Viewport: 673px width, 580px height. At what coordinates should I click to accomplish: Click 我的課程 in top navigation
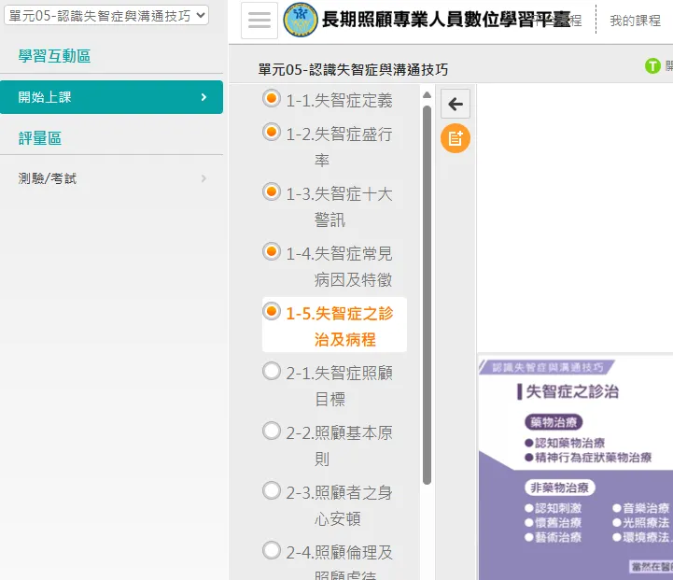pos(636,21)
